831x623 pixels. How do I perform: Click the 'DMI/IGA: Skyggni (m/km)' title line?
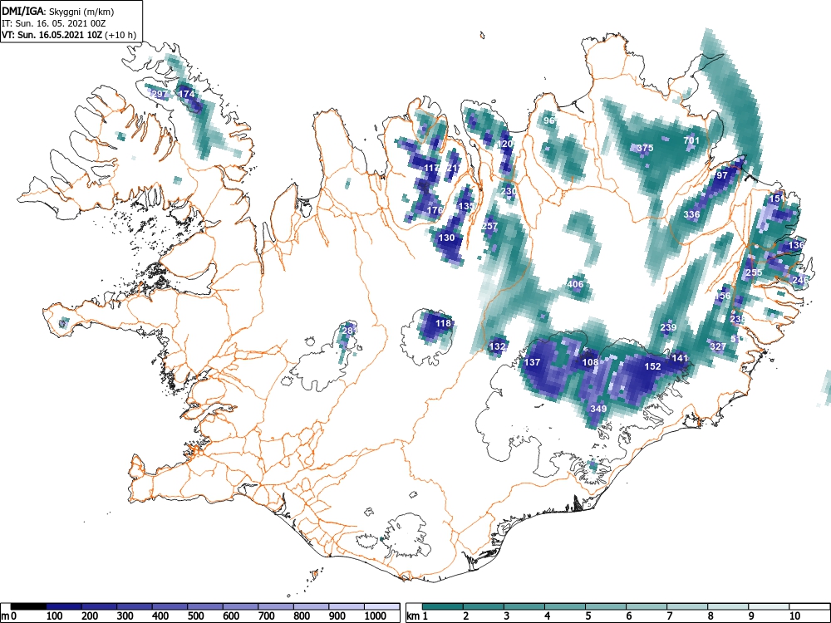pos(58,11)
